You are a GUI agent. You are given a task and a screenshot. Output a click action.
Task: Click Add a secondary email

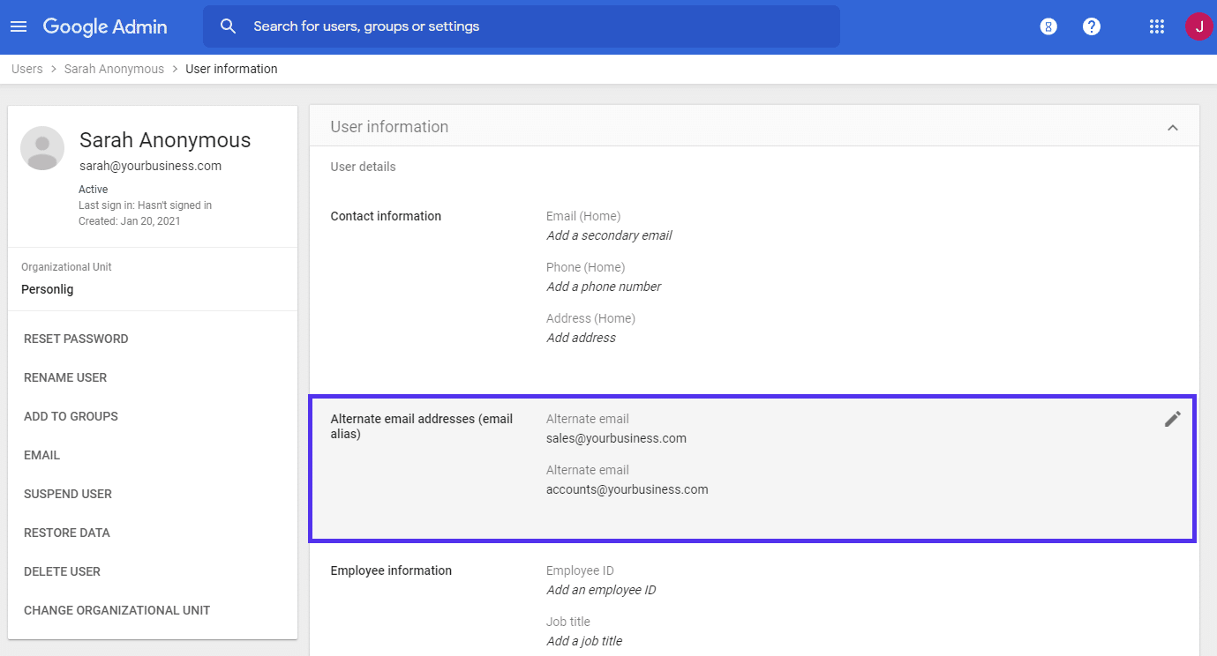coord(609,235)
